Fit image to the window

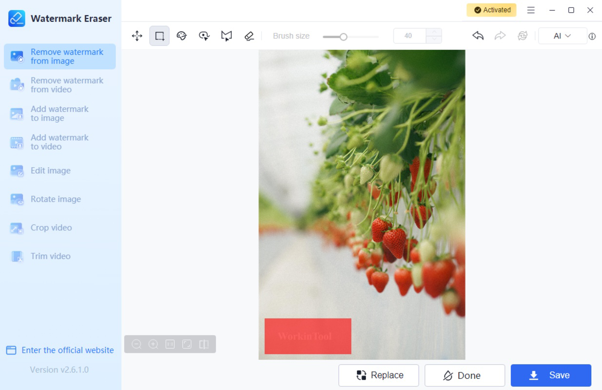(x=187, y=344)
